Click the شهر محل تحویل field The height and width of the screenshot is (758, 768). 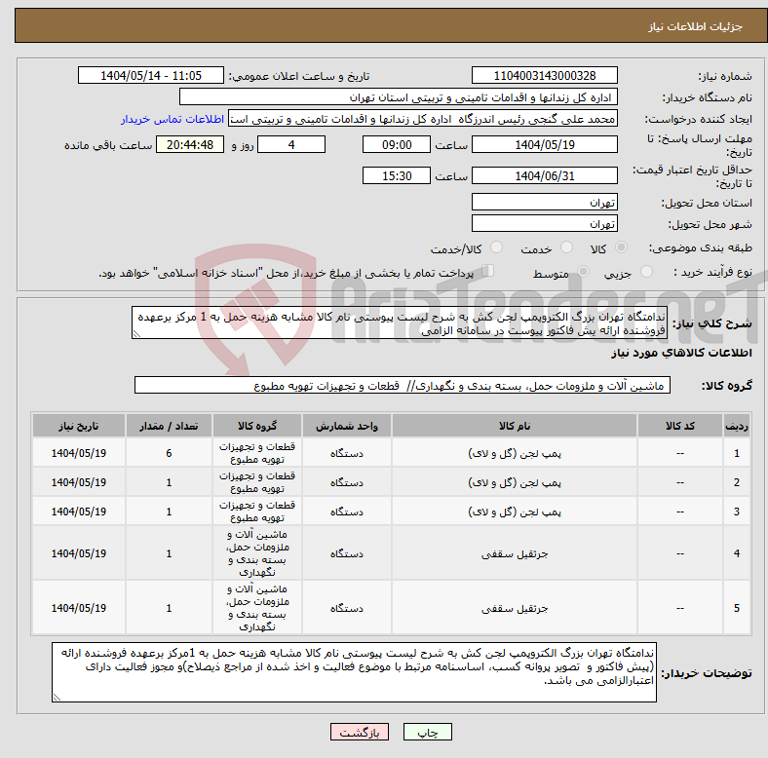pos(544,223)
